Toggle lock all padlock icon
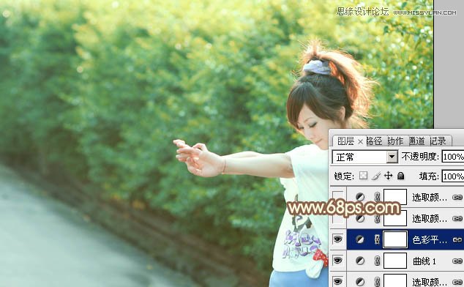This screenshot has height=287, width=464. 400,176
